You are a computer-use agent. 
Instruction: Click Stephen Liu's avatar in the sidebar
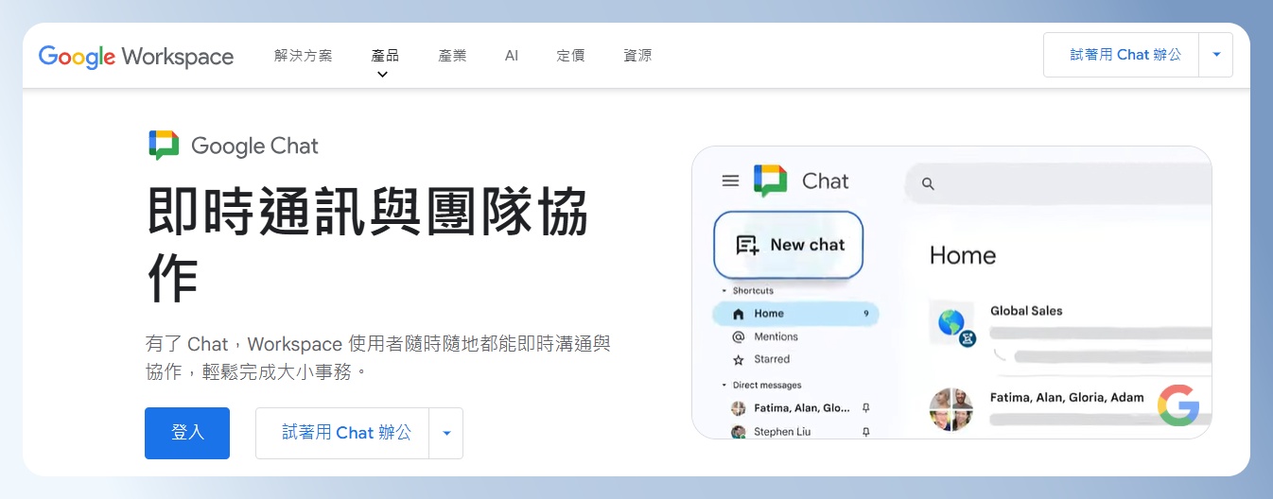tap(739, 432)
